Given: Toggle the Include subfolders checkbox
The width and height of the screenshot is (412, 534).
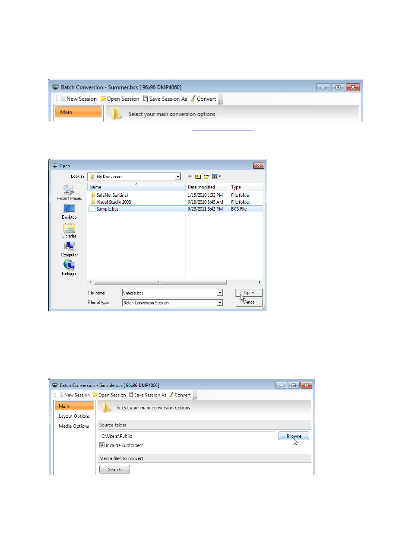Looking at the screenshot, I should pos(102,445).
